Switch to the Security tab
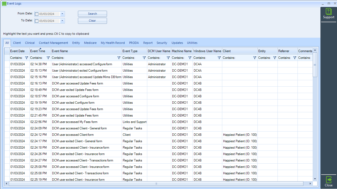 162,43
